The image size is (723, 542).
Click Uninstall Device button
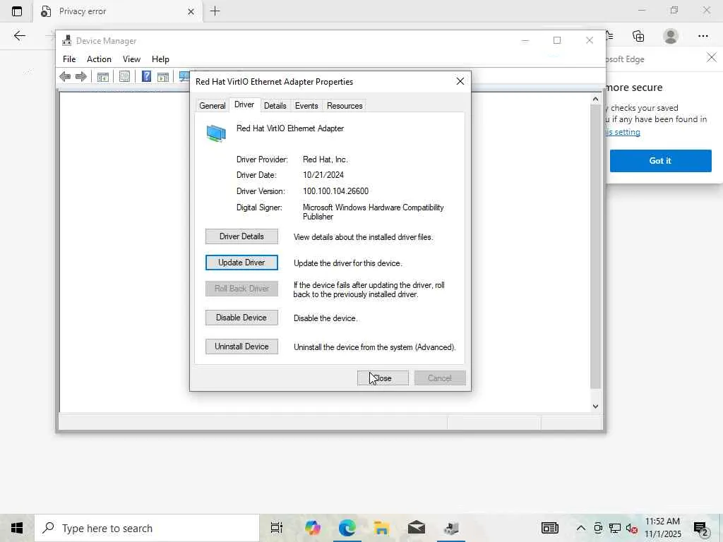click(x=241, y=347)
